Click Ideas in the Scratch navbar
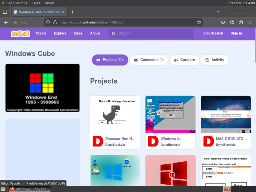 click(x=78, y=33)
